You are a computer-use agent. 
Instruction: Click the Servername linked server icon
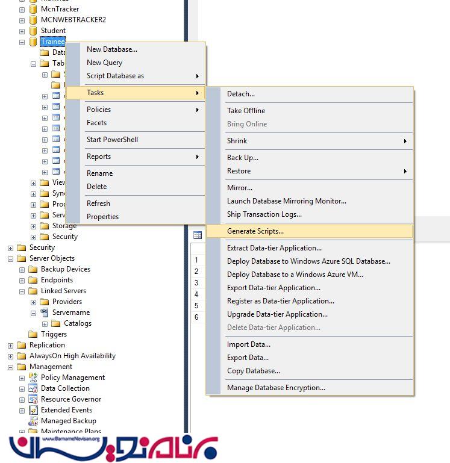pyautogui.click(x=45, y=312)
